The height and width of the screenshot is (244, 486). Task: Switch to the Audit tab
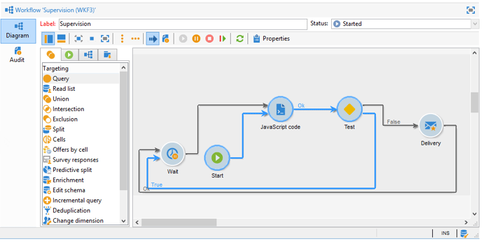[x=17, y=55]
